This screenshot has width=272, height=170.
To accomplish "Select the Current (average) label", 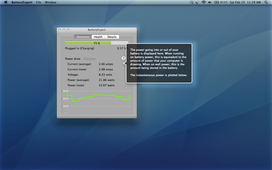I will pyautogui.click(x=80, y=64).
